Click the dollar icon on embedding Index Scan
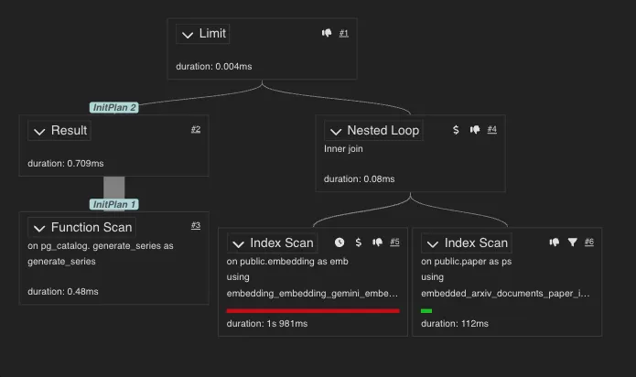 click(x=359, y=242)
